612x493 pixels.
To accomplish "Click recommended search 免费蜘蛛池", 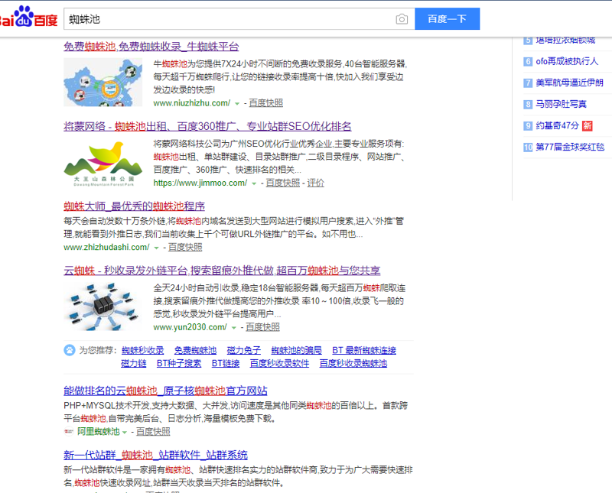I will click(x=195, y=350).
